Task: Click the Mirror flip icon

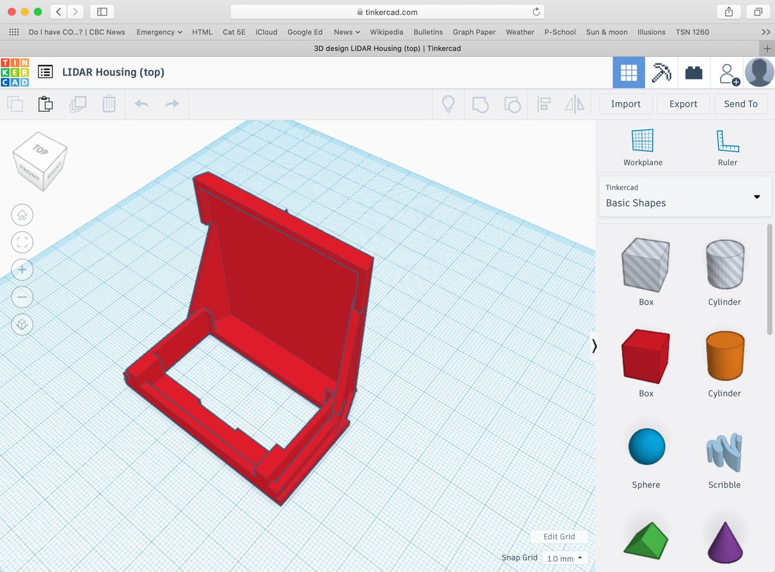Action: pos(575,104)
